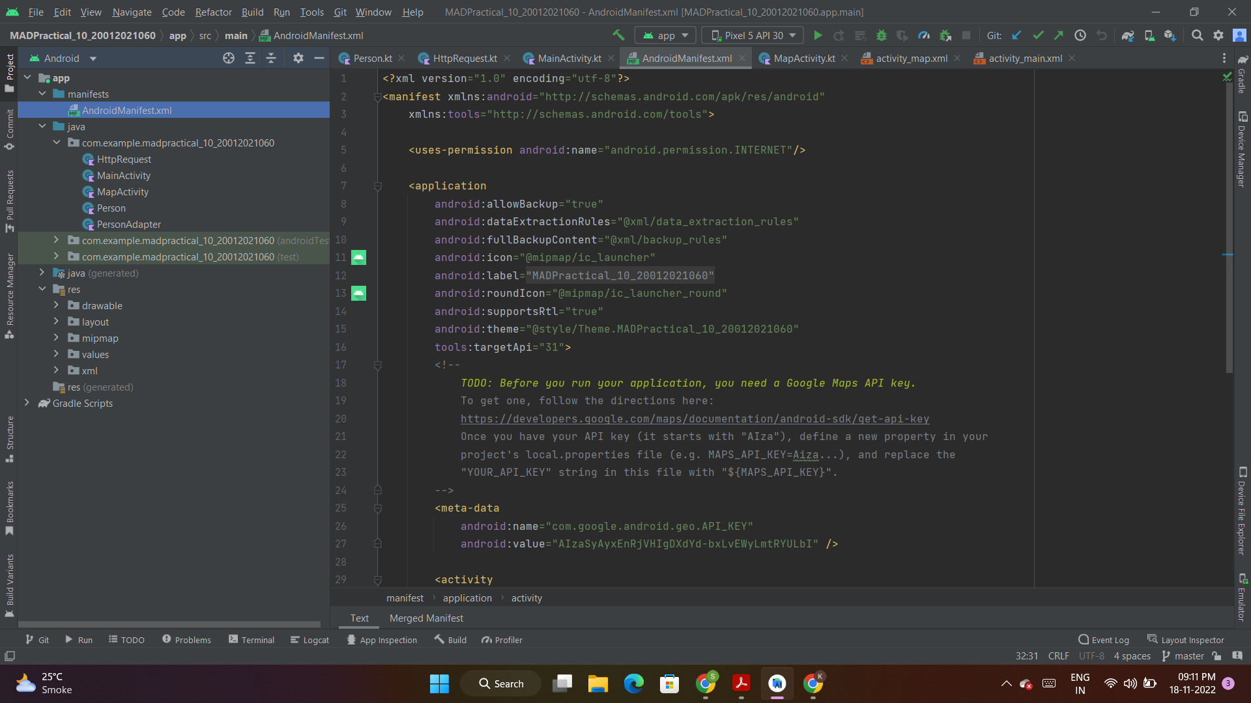Run the app using the green play button
Viewport: 1251px width, 703px height.
[818, 35]
